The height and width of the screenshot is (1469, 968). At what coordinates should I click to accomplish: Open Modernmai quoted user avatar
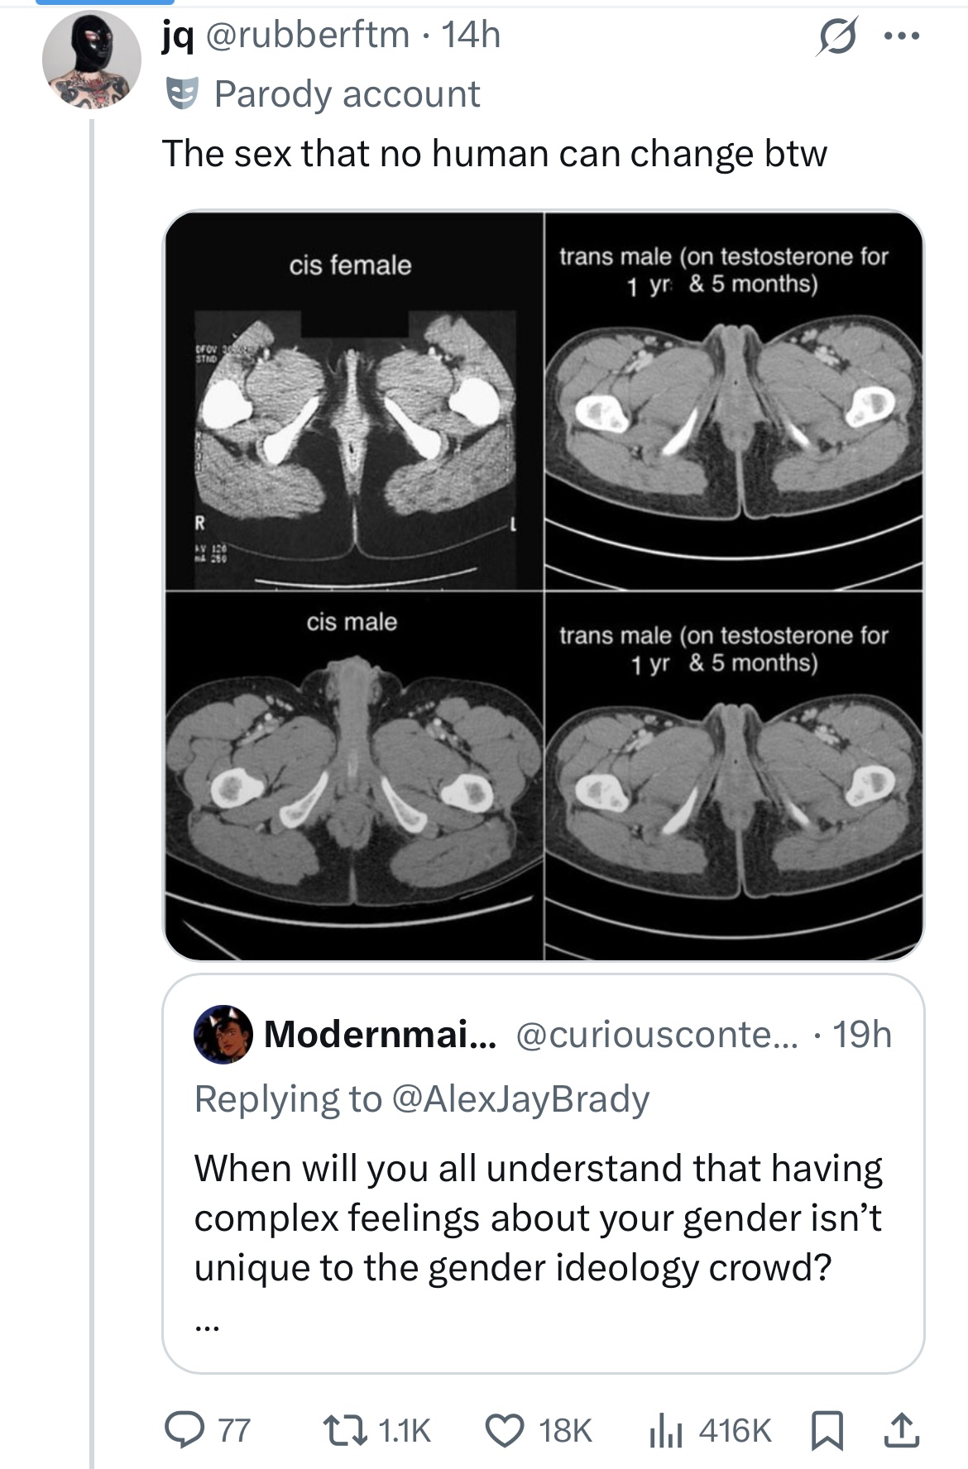pos(223,1034)
